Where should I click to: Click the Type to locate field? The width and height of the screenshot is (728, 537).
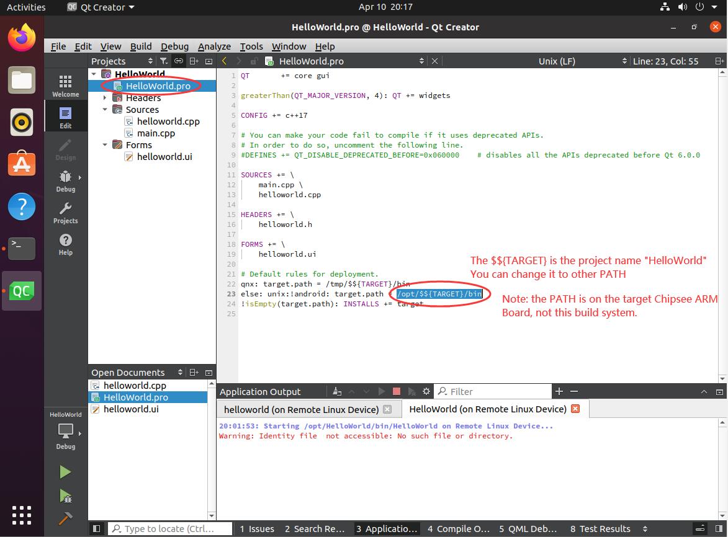[x=170, y=529]
